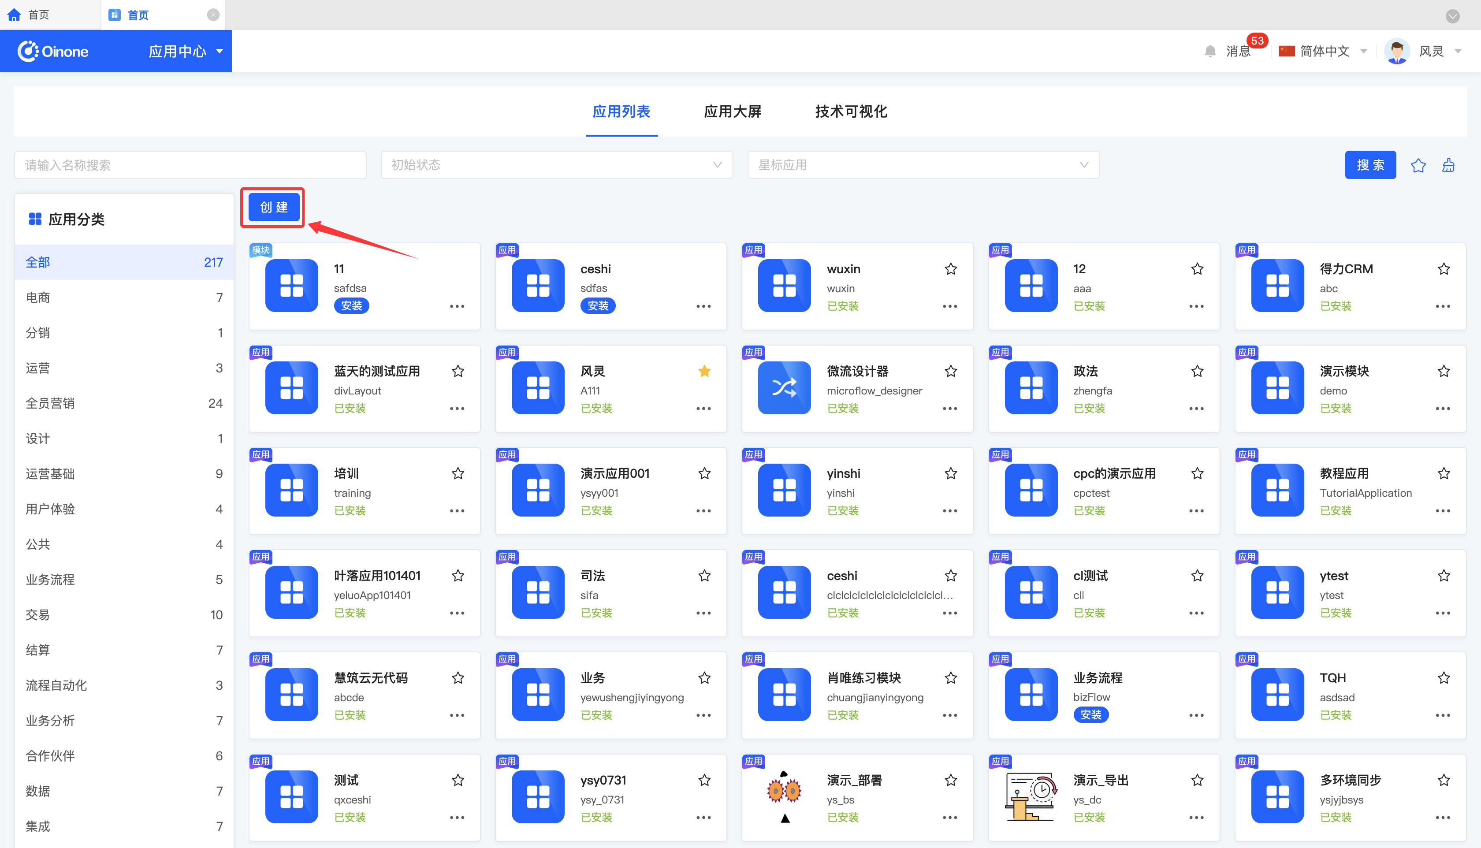Viewport: 1481px width, 848px height.
Task: Open the 初始状态 status dropdown
Action: pos(556,165)
